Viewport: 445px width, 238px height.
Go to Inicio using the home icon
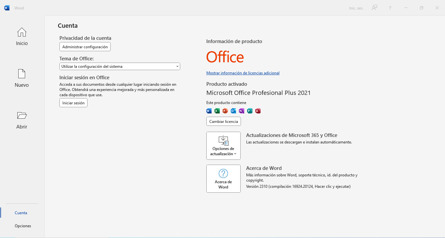[x=22, y=37]
